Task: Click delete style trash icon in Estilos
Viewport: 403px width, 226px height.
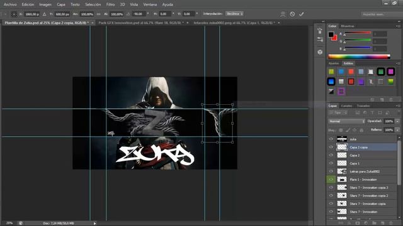Action: [x=390, y=100]
